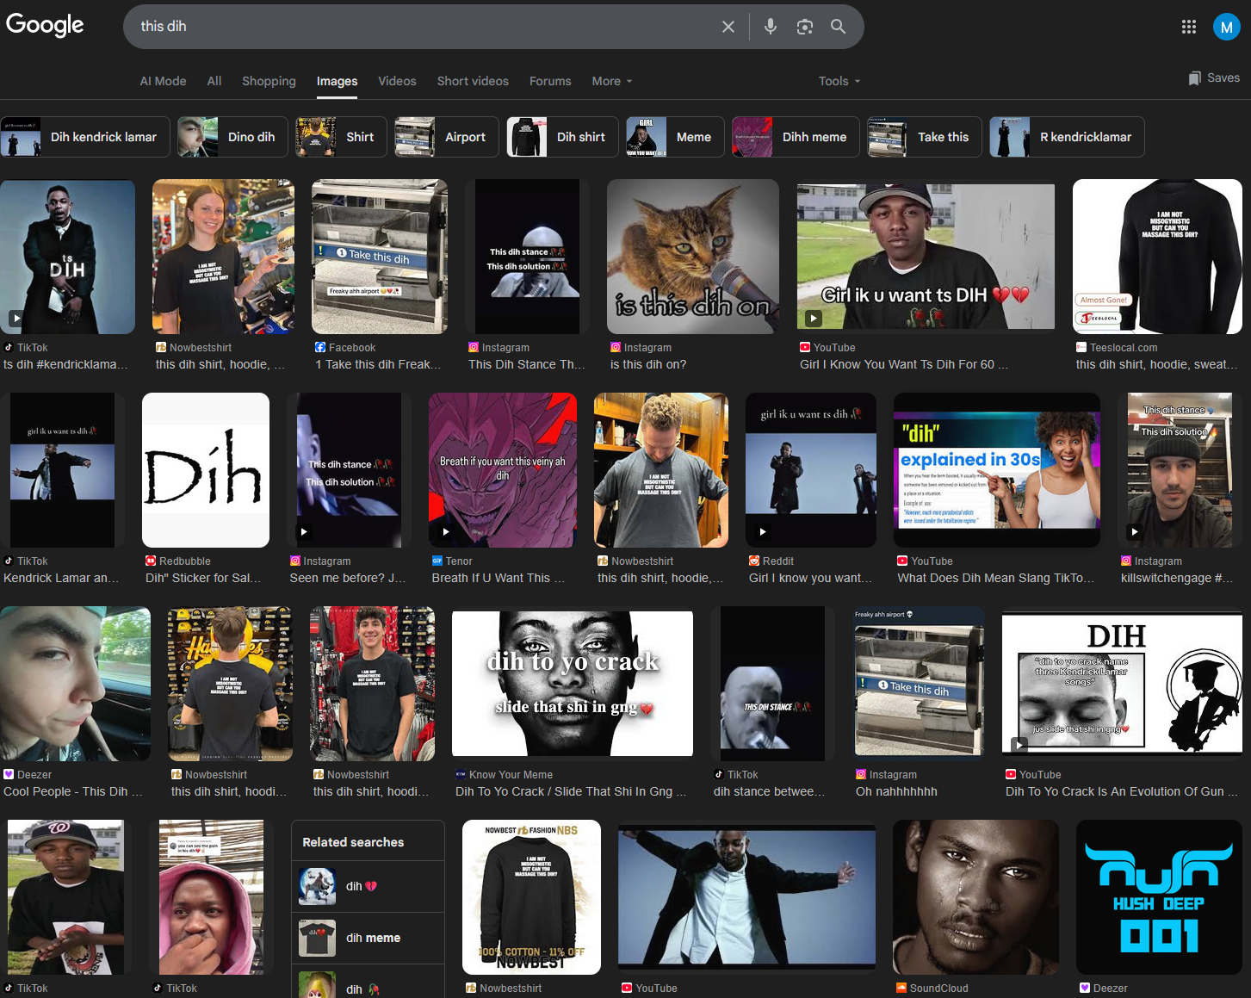The width and height of the screenshot is (1251, 998).
Task: Play the 'ts dih #kendricklamar' TikTok video
Action: tap(15, 319)
